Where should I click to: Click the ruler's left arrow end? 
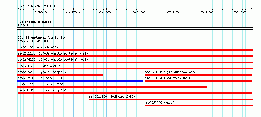18,9
